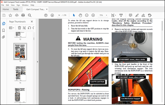The height and width of the screenshot is (105, 165).
Task: Open the Window menu
Action: point(25,5)
